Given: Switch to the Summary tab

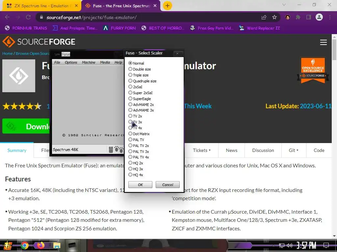Looking at the screenshot, I should (17, 150).
